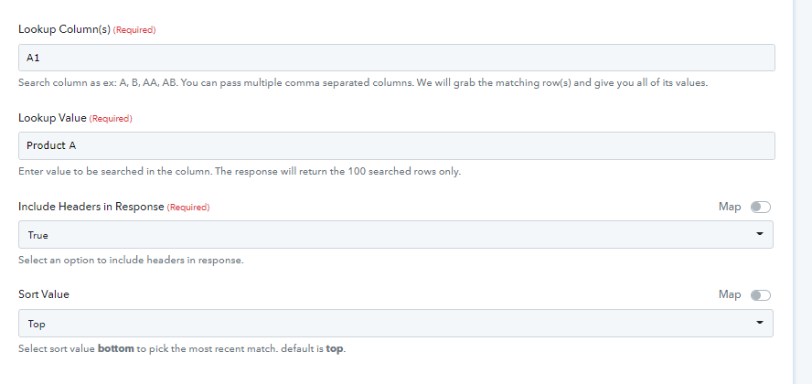
Task: Click the arrow icon on the Top dropdown
Action: pyautogui.click(x=759, y=323)
